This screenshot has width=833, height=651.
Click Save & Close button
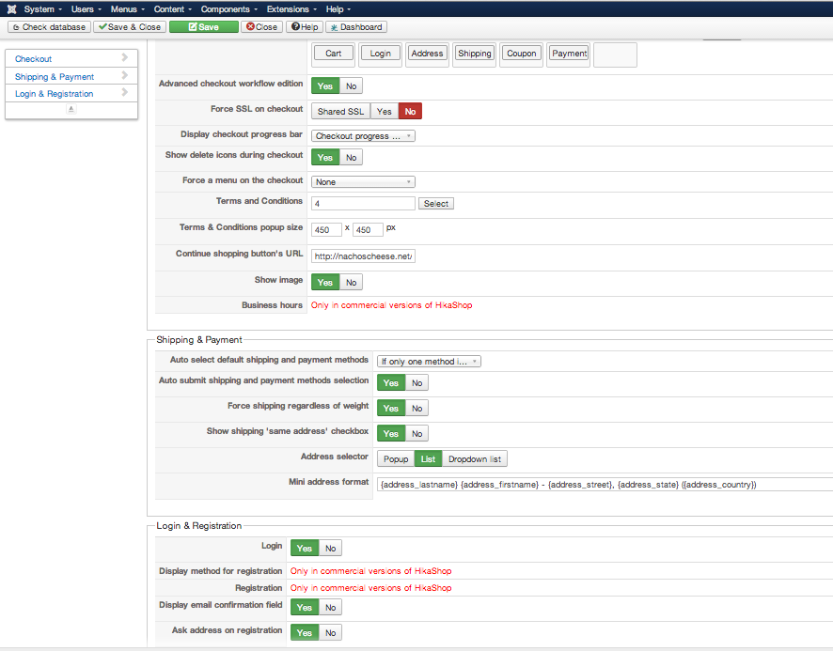pyautogui.click(x=130, y=27)
